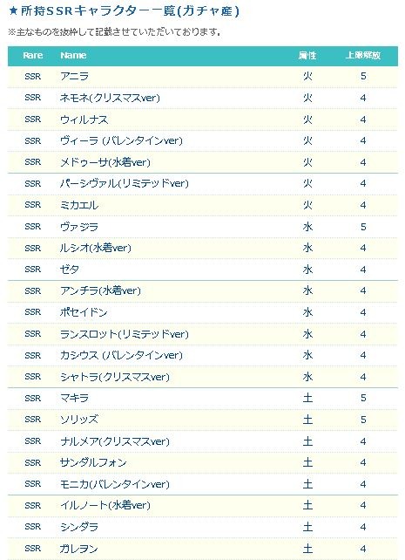
Task: Click ポセイドン in the table
Action: 84,312
